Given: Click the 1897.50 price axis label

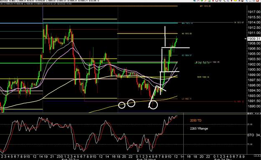Looking at the screenshot, I should pyautogui.click(x=254, y=80).
